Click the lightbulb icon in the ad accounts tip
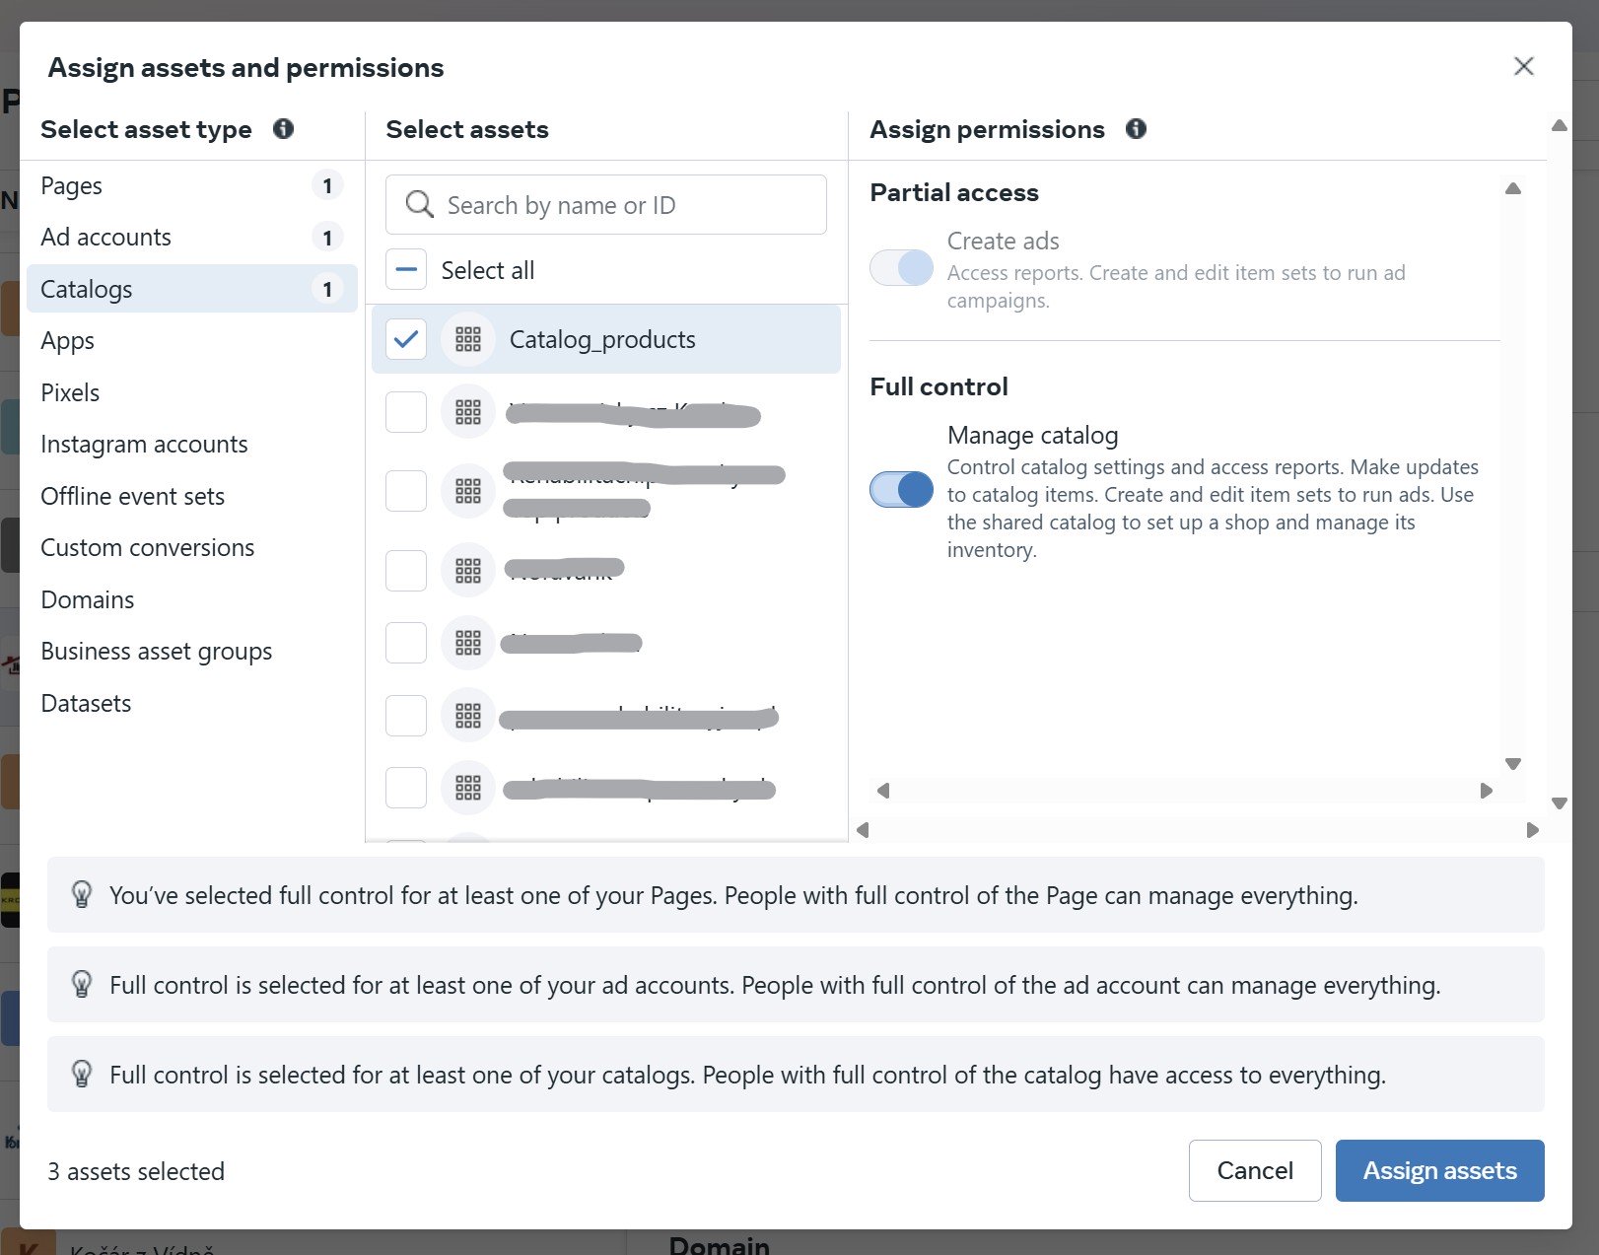This screenshot has width=1599, height=1255. pyautogui.click(x=82, y=984)
